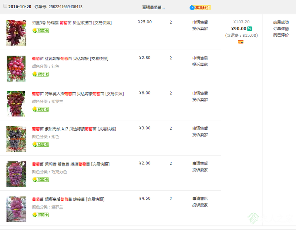Click 保障卡 badge under 特早美人指 item
This screenshot has width=296, height=230.
pyautogui.click(x=41, y=109)
